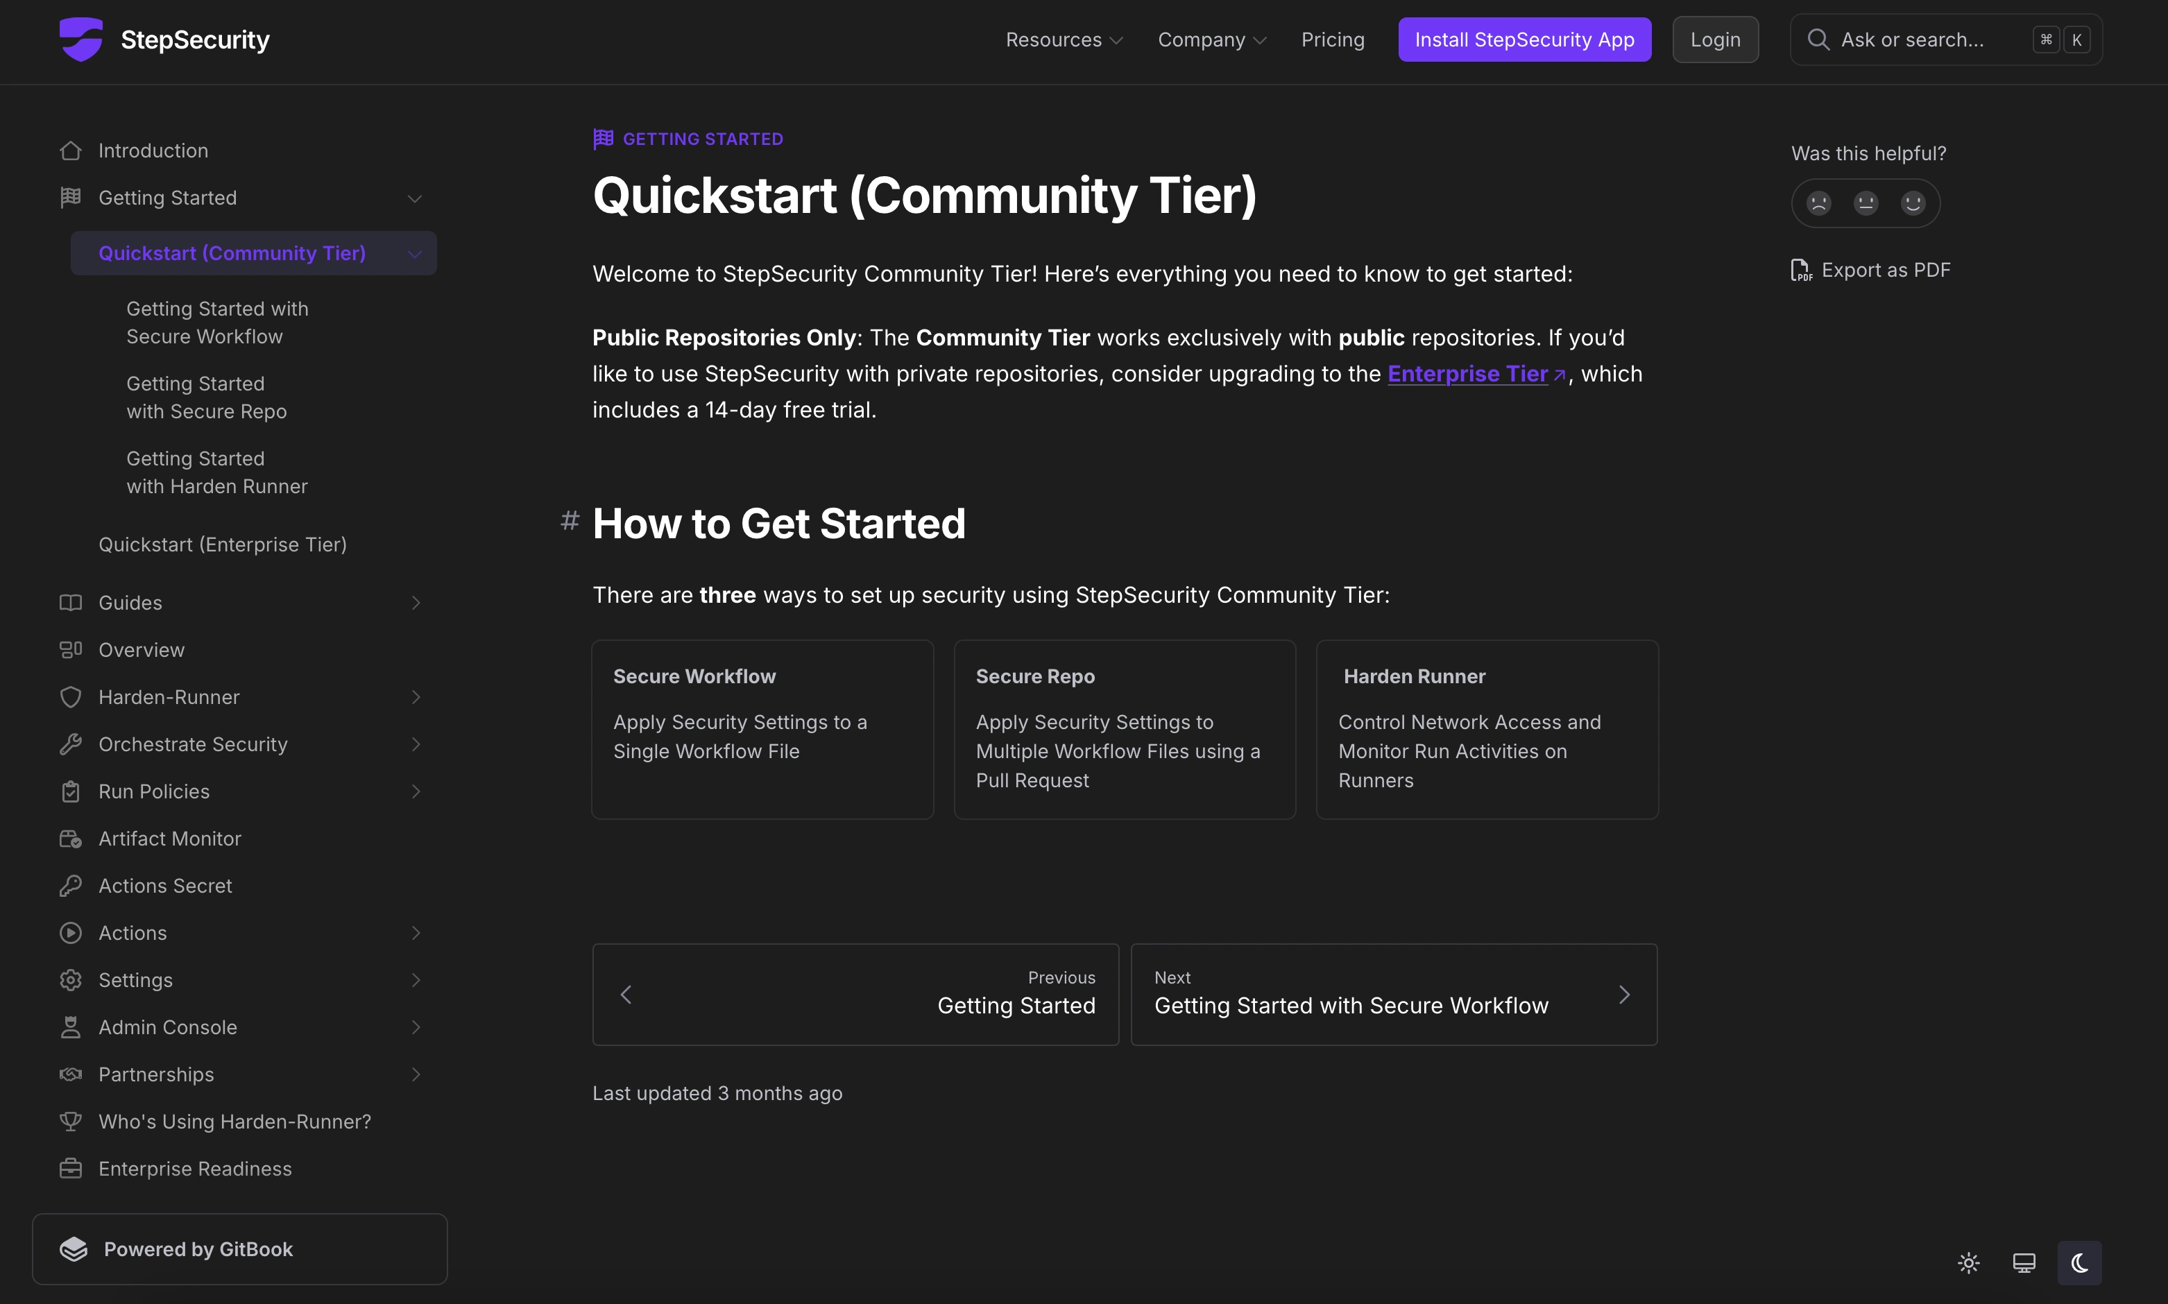
Task: Go to Next: Getting Started with Secure Workflow
Action: [1394, 995]
